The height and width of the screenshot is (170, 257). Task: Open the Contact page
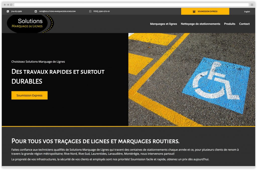244,24
